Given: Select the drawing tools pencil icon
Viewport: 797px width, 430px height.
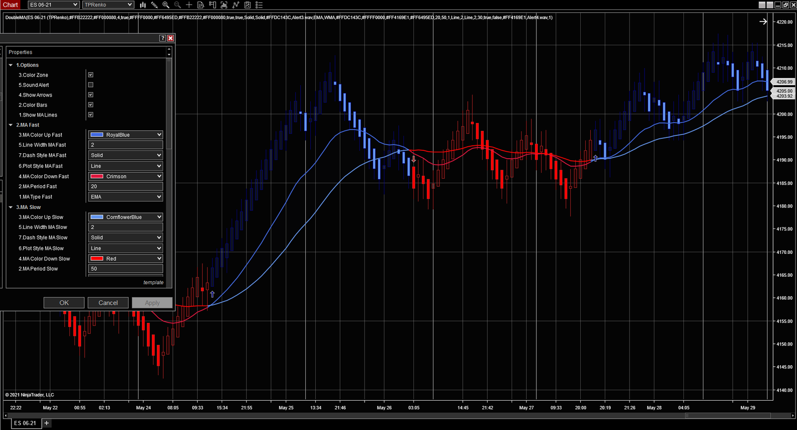Looking at the screenshot, I should (x=154, y=5).
